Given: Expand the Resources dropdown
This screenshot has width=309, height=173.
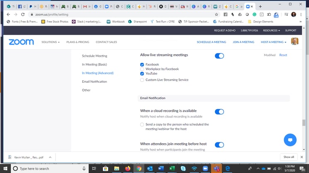Looking at the screenshot, I should tap(271, 30).
